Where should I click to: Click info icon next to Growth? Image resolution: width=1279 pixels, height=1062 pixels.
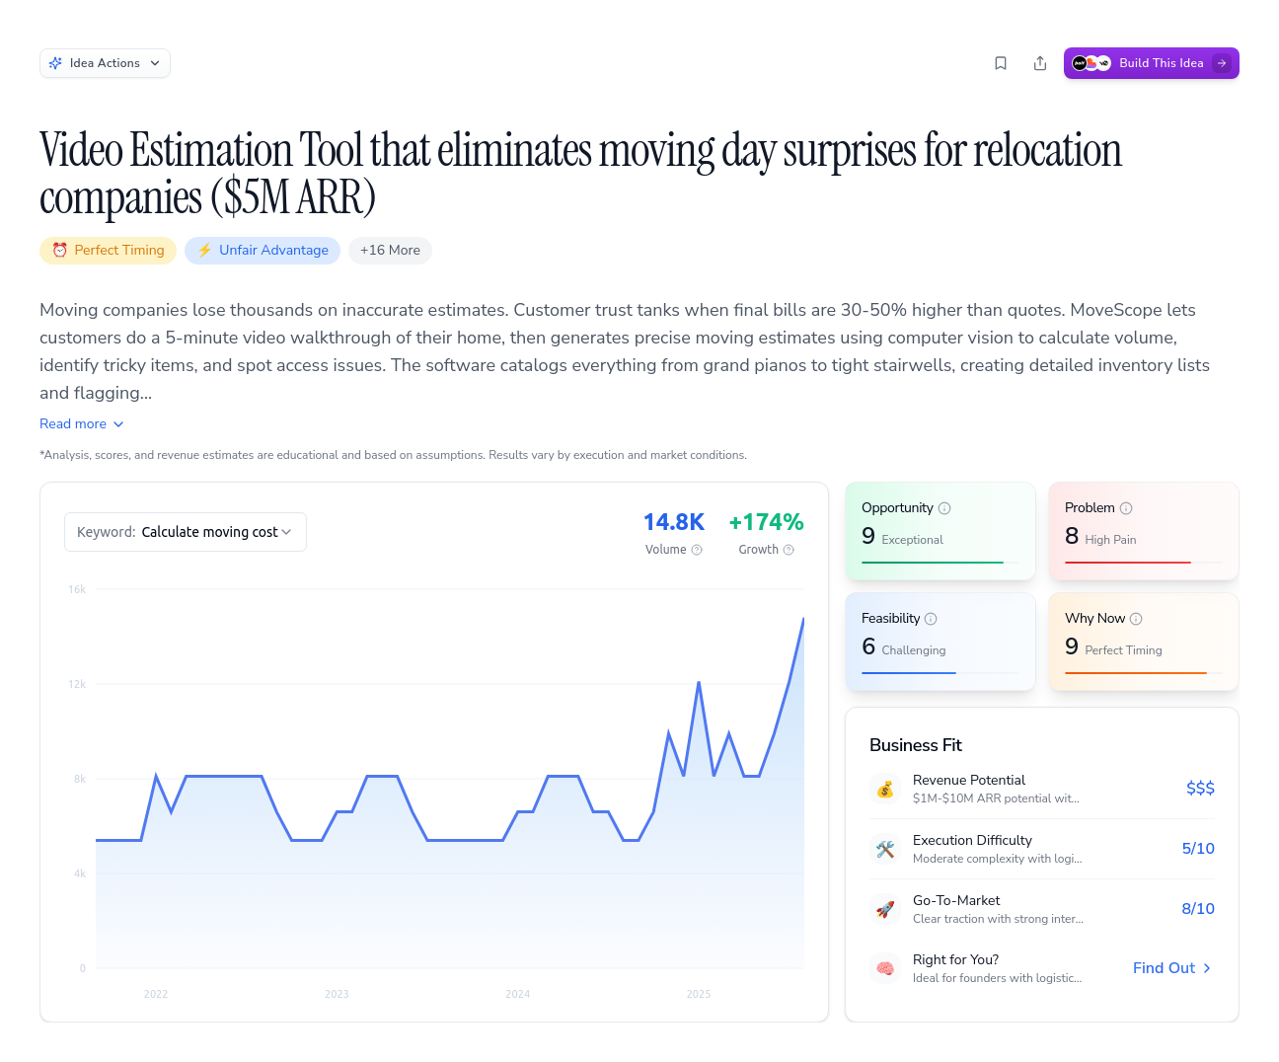[789, 550]
